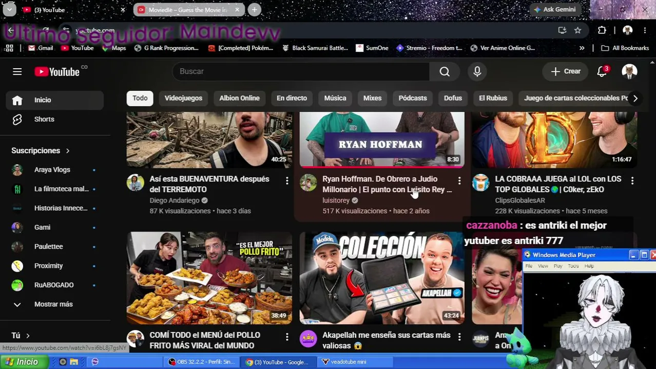Select the Mixes filter chip

(x=372, y=98)
